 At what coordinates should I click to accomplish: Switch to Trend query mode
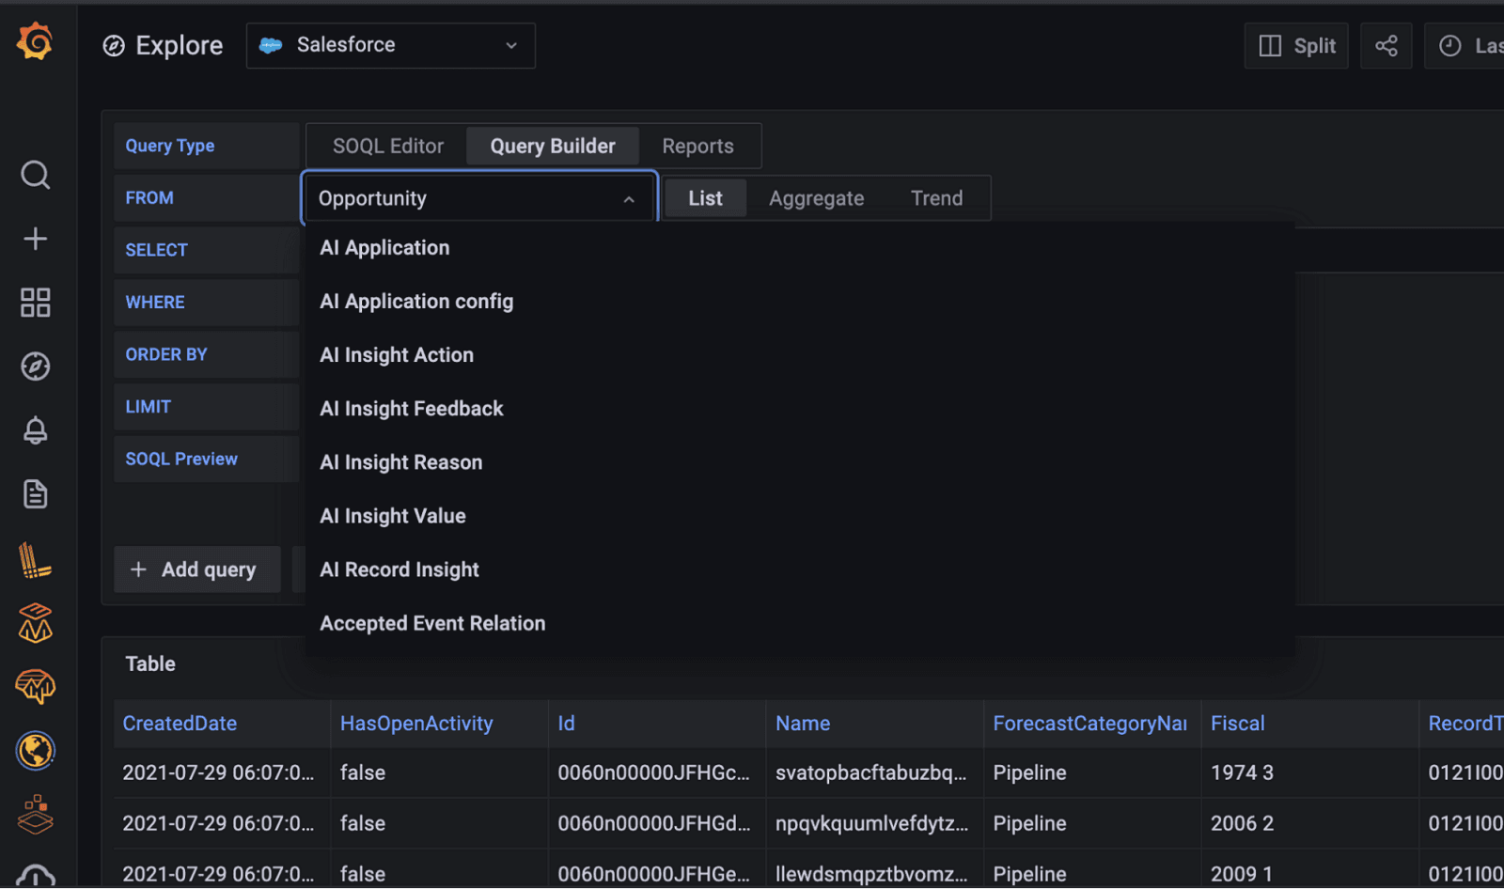[936, 198]
